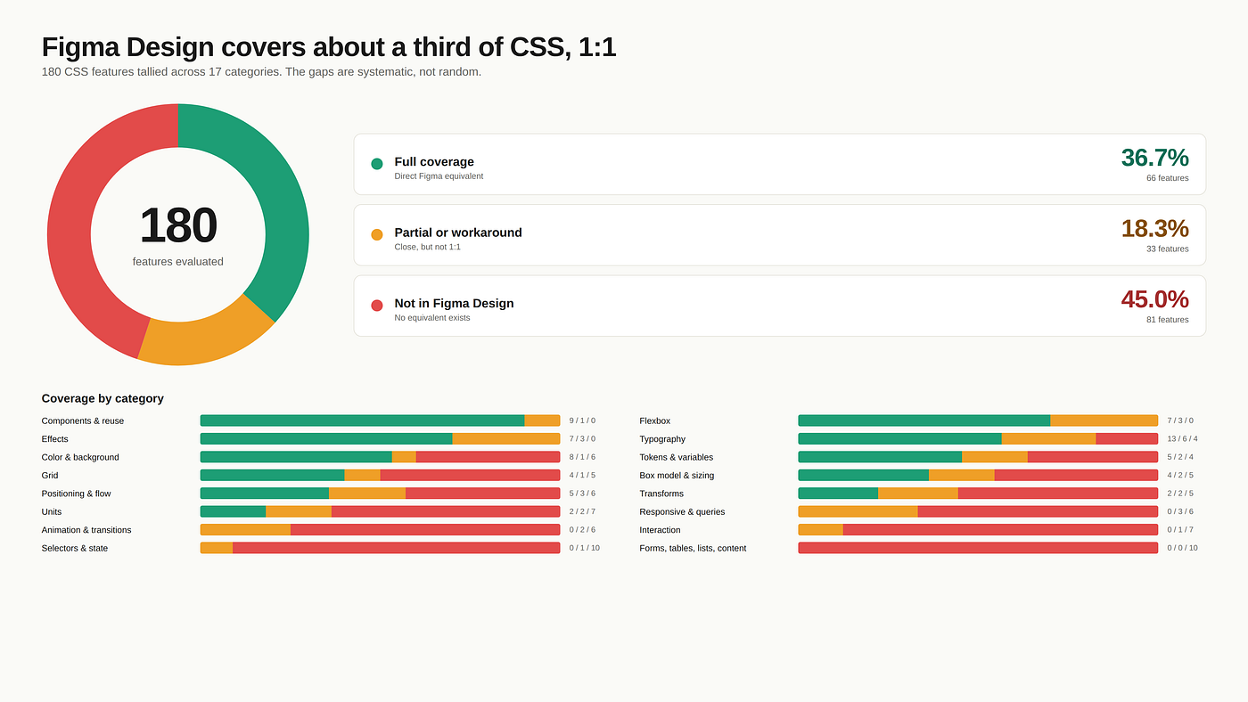Click the '4 / 1 / 5' count

(x=582, y=476)
